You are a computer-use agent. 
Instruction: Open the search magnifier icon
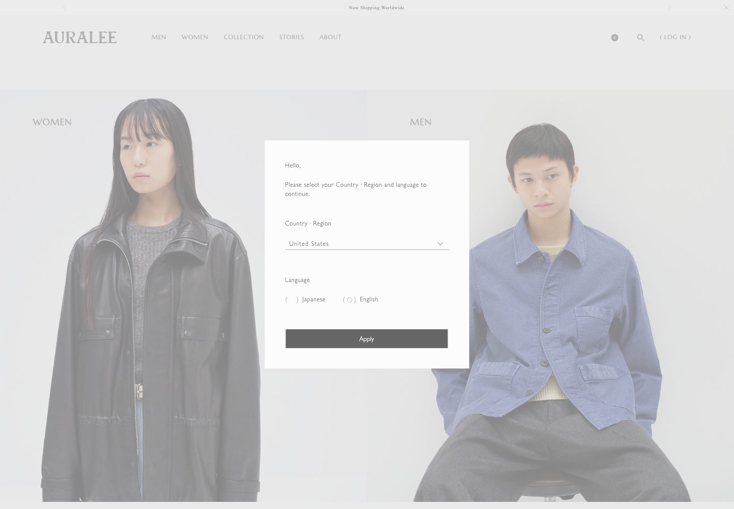[641, 38]
